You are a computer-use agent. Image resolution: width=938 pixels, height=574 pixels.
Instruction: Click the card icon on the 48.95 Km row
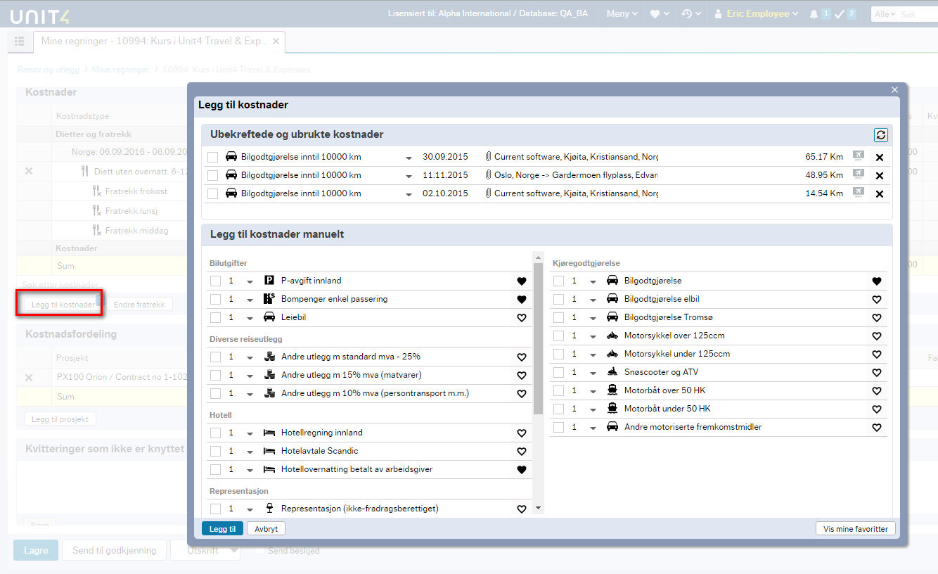[858, 174]
